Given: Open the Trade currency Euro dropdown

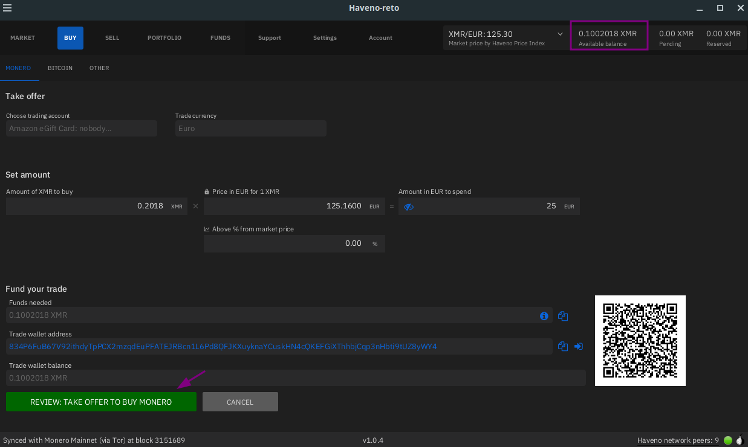Looking at the screenshot, I should 250,129.
